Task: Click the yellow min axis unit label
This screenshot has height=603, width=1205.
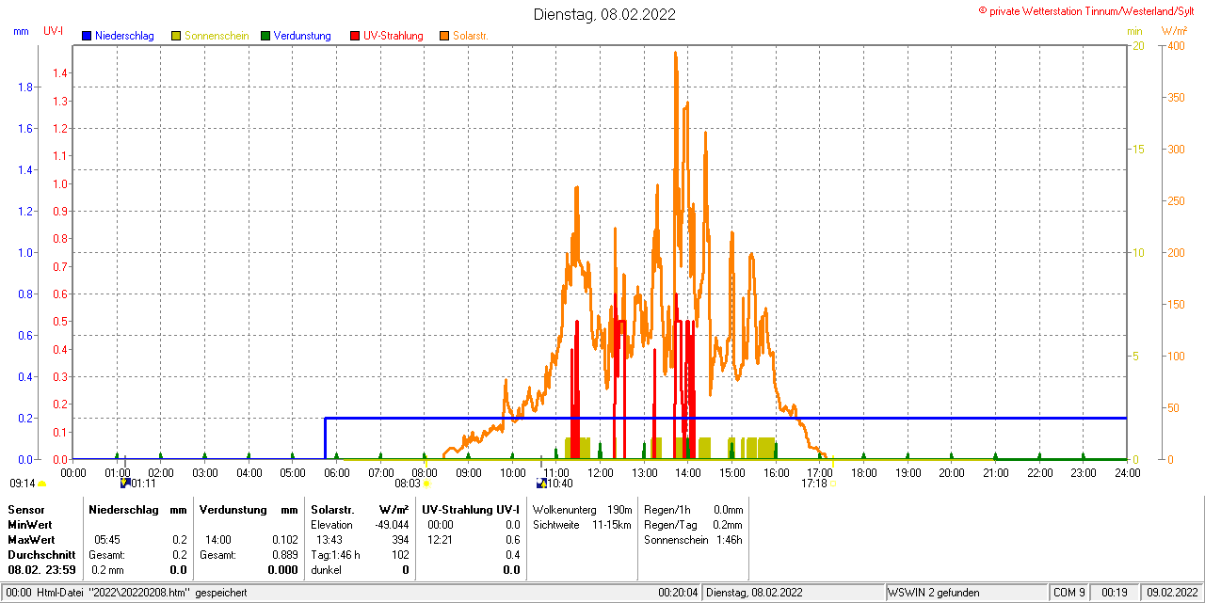Action: coord(1134,31)
